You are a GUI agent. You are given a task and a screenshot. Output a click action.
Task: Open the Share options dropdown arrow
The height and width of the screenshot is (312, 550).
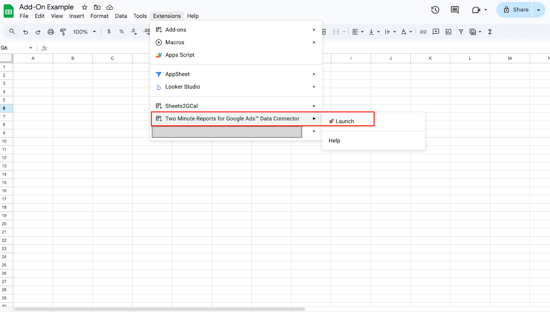point(538,10)
